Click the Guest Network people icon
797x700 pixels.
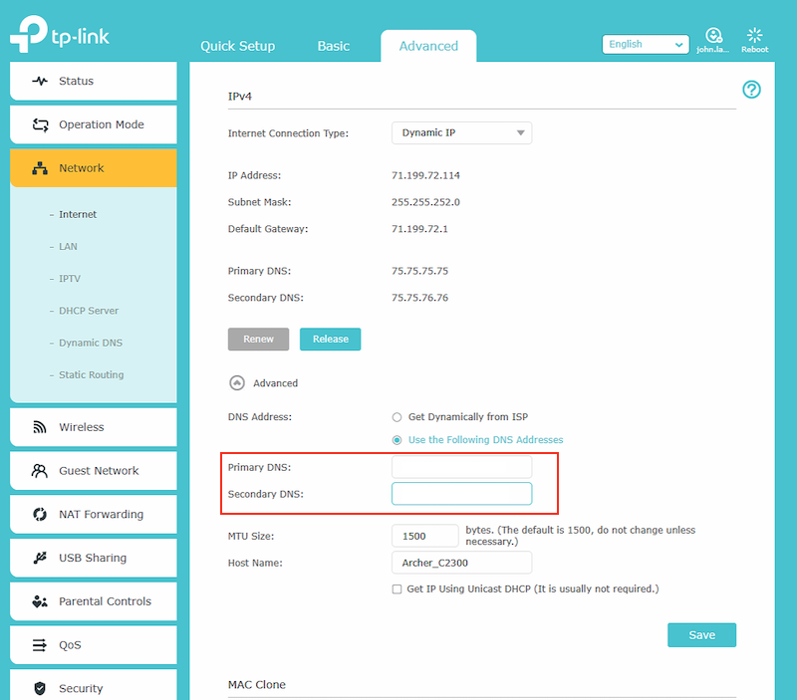pyautogui.click(x=39, y=471)
